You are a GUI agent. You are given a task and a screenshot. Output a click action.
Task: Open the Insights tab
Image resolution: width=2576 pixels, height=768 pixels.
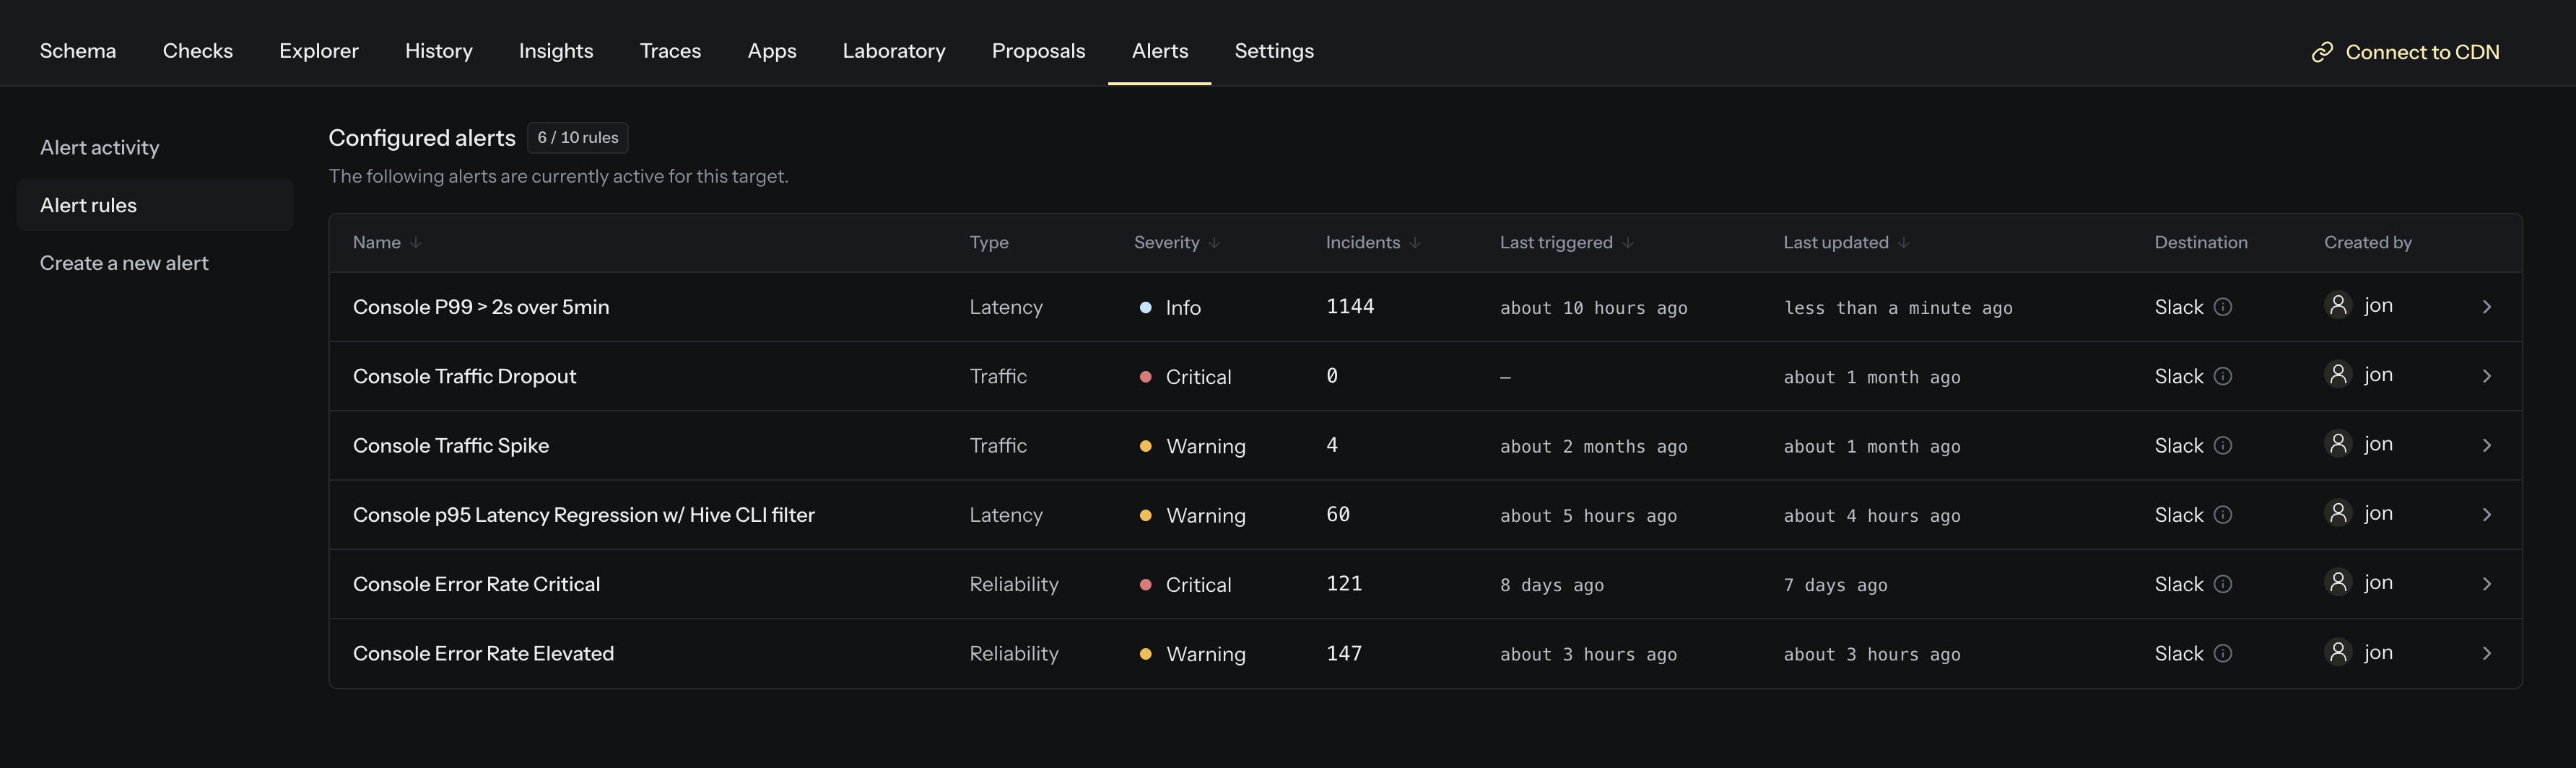pyautogui.click(x=556, y=51)
